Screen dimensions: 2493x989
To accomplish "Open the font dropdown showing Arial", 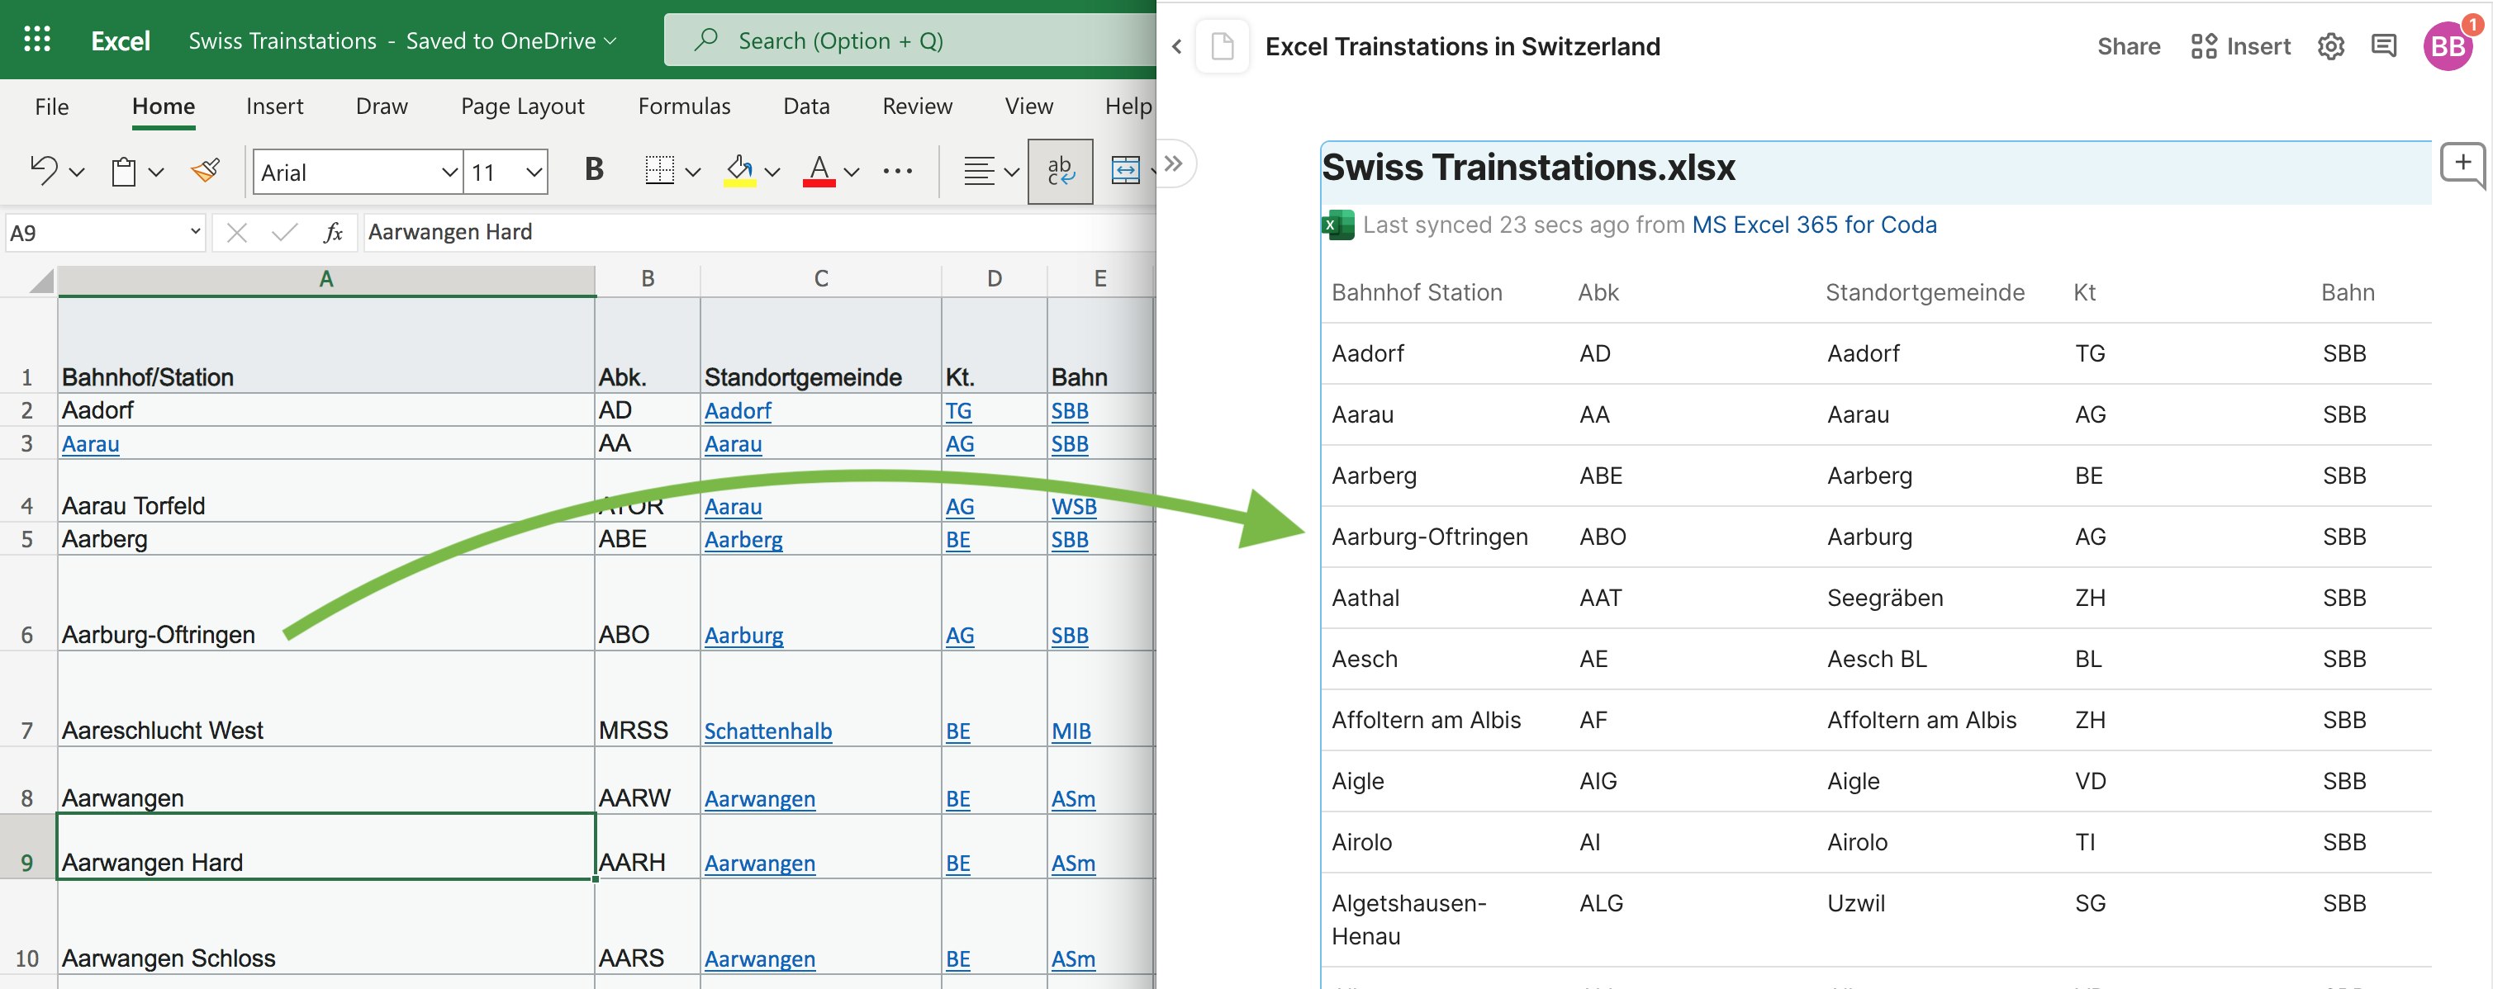I will 357,171.
